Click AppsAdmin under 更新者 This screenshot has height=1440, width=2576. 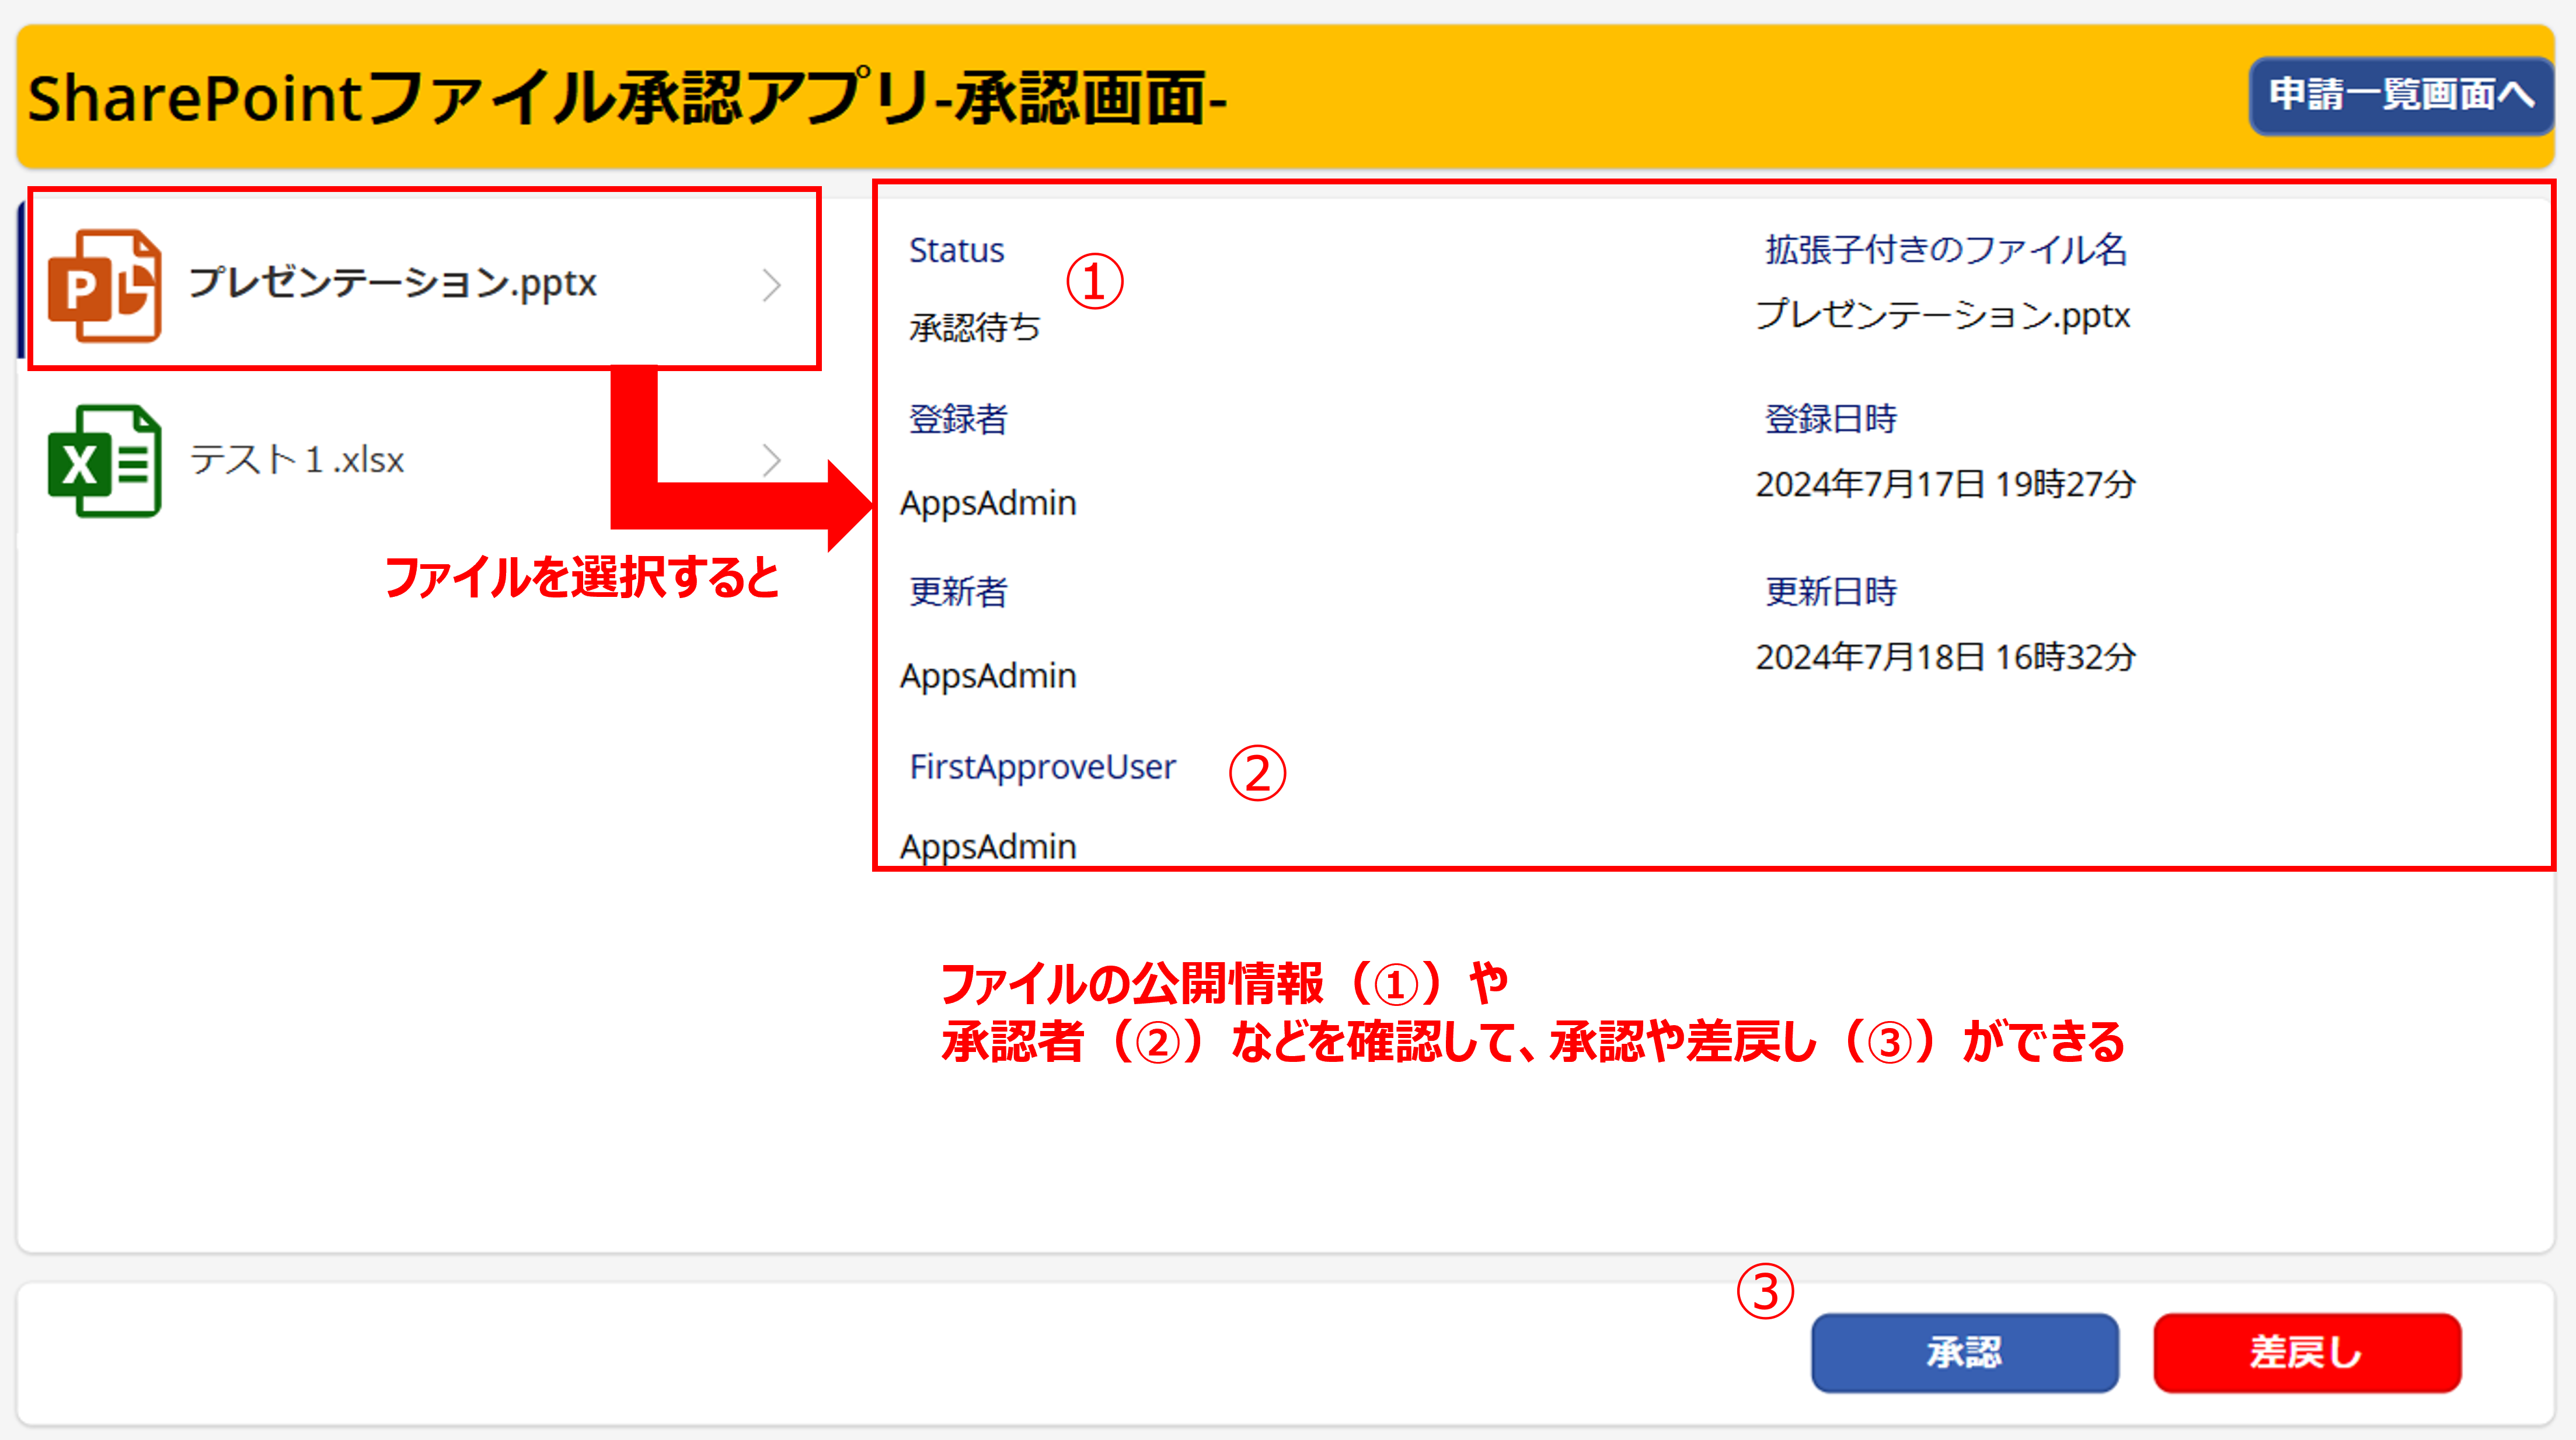(988, 676)
